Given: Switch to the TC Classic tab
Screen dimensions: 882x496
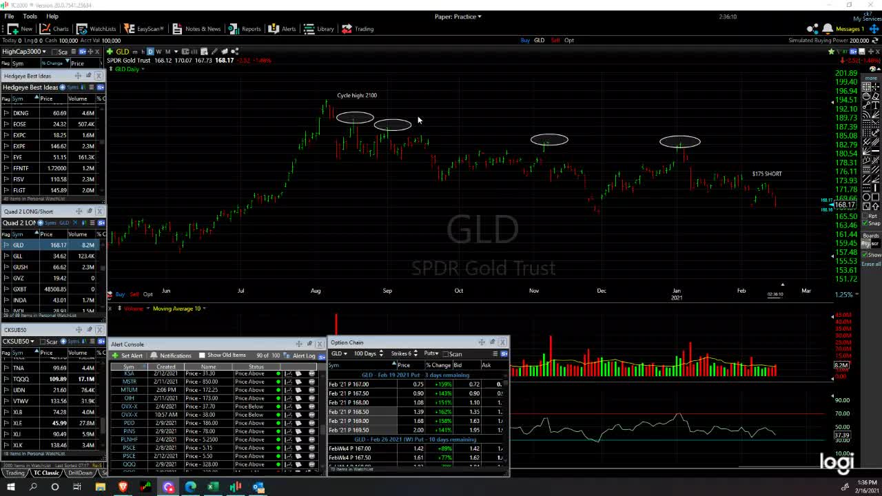Looking at the screenshot, I should pyautogui.click(x=46, y=473).
